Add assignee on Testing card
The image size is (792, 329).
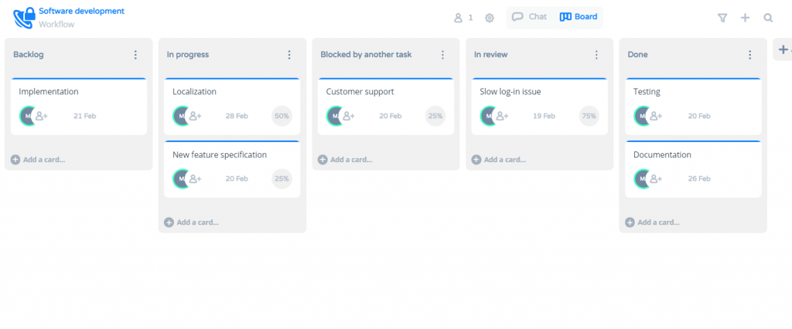coord(656,116)
